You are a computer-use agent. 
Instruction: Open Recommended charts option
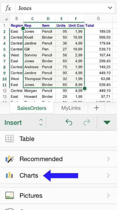[58, 159]
